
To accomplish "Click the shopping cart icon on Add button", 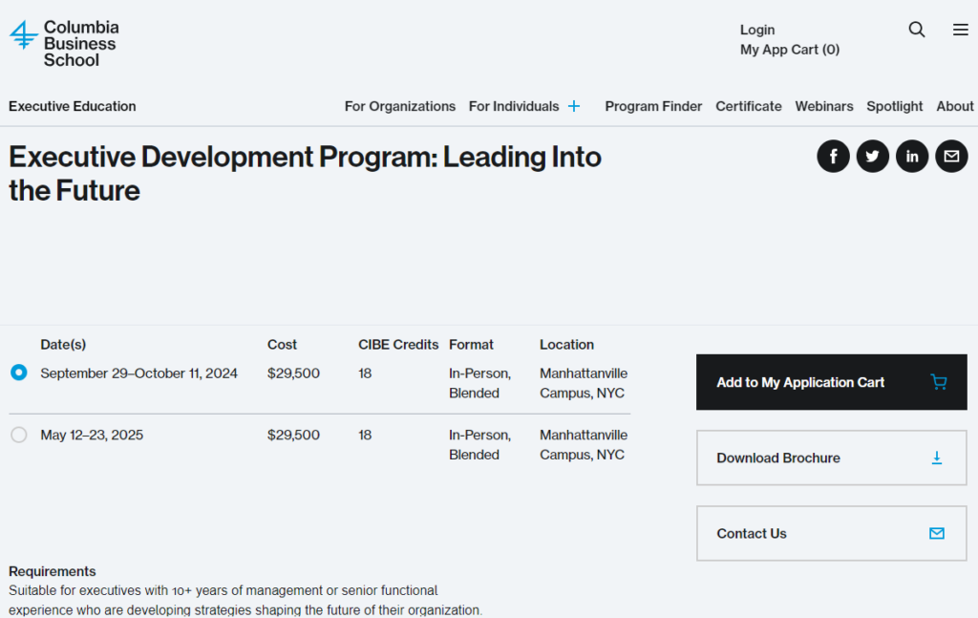I will (938, 382).
